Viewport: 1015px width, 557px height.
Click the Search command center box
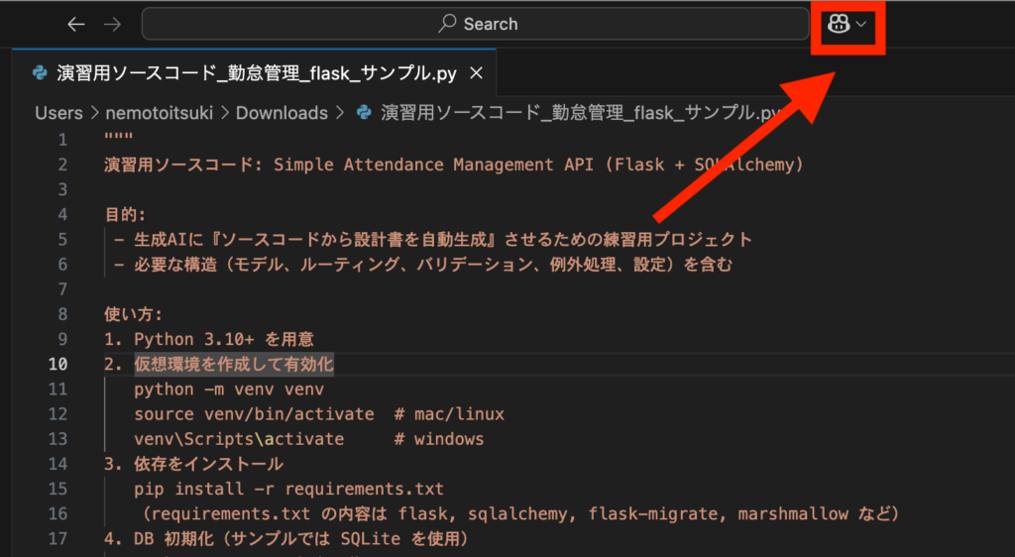point(476,24)
